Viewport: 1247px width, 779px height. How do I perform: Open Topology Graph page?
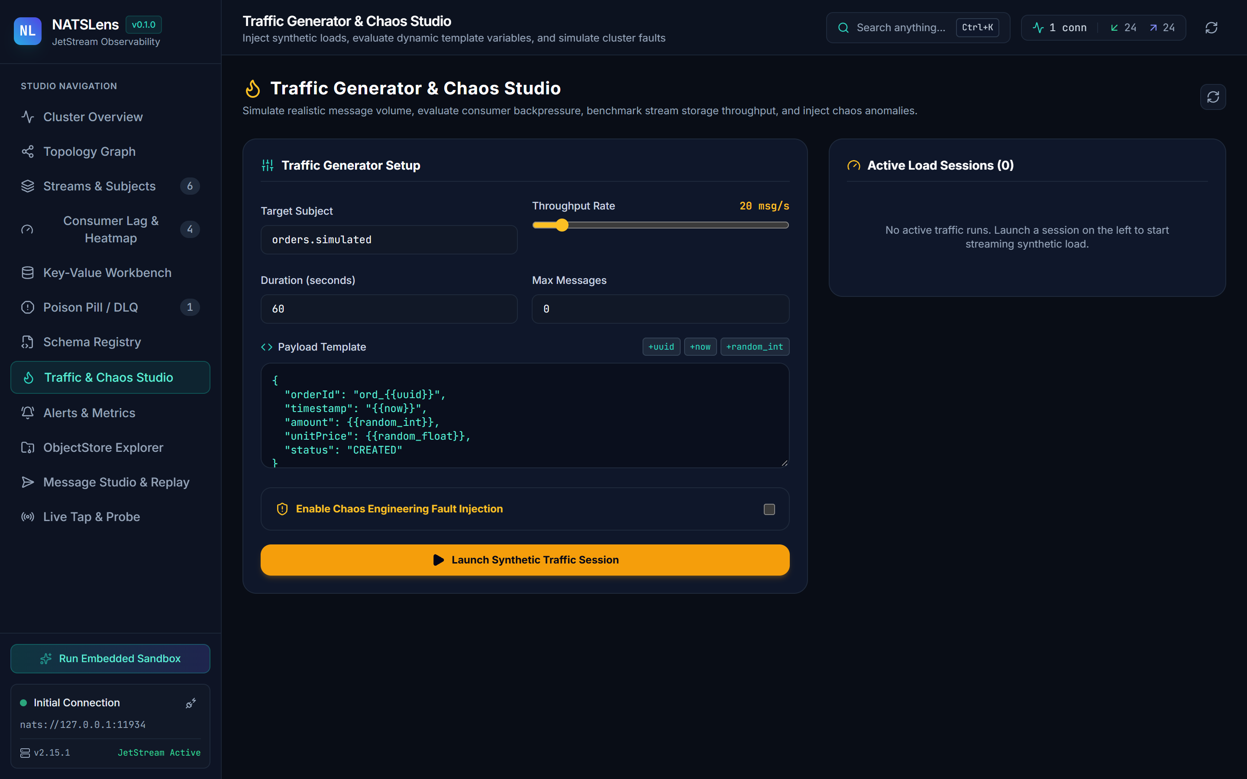(x=110, y=151)
